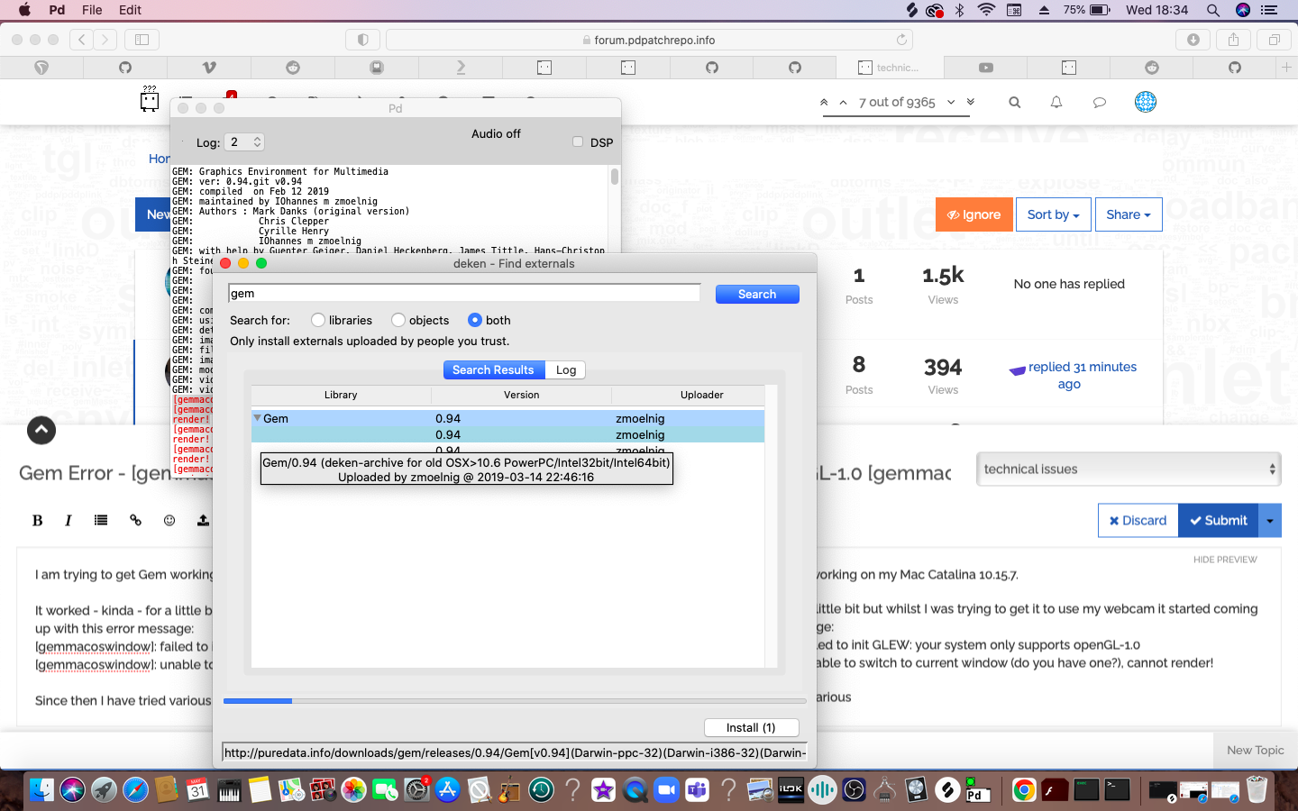This screenshot has width=1298, height=811.
Task: Click the scroll-to-top round arrow button
Action: coord(41,431)
